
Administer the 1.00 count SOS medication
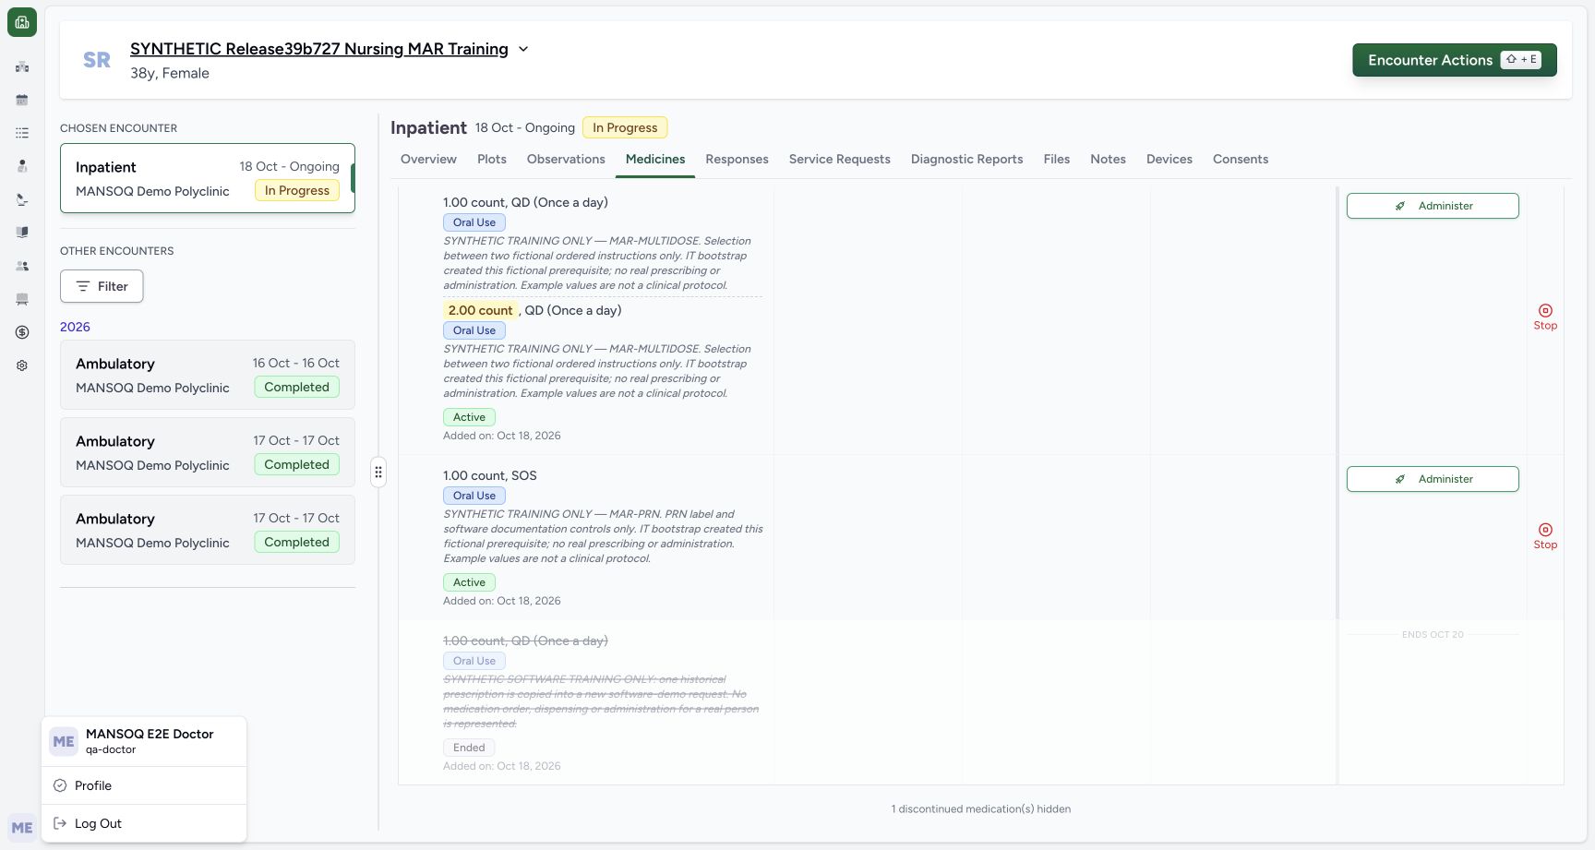(x=1433, y=479)
